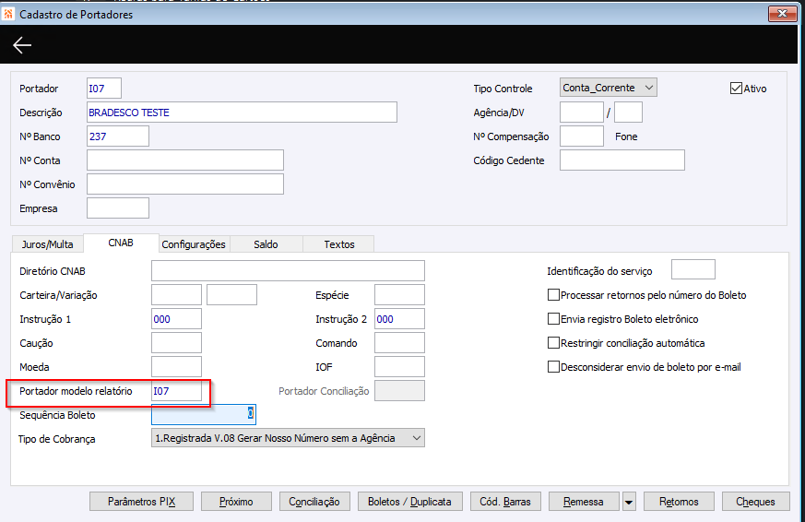Focus the Nº Conta field
This screenshot has height=522, width=805.
tap(185, 160)
